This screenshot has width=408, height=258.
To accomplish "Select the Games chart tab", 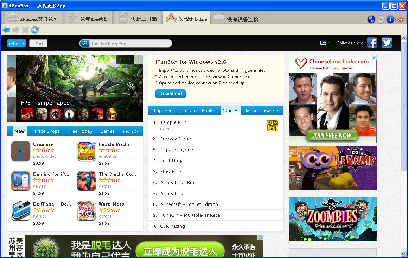I will point(230,111).
